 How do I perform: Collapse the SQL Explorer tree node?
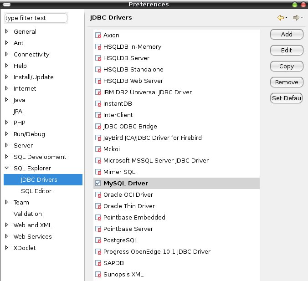pos(7,168)
